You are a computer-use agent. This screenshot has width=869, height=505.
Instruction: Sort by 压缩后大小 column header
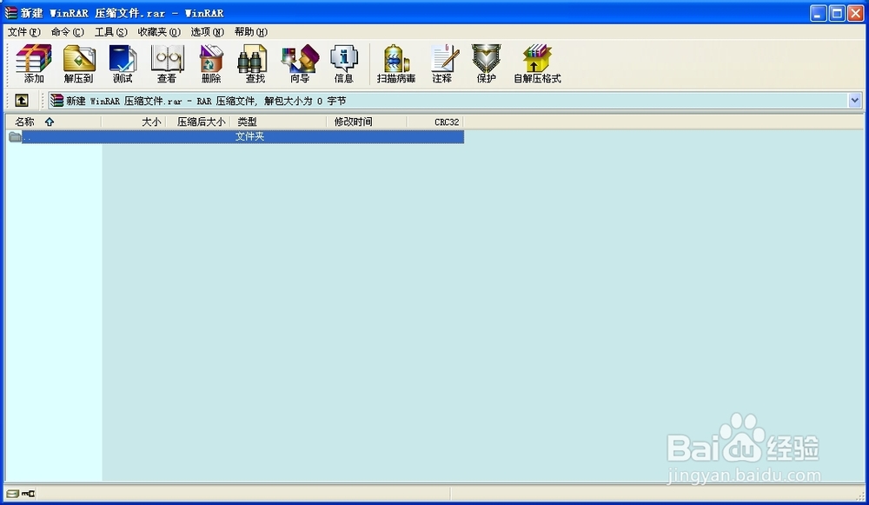[198, 121]
